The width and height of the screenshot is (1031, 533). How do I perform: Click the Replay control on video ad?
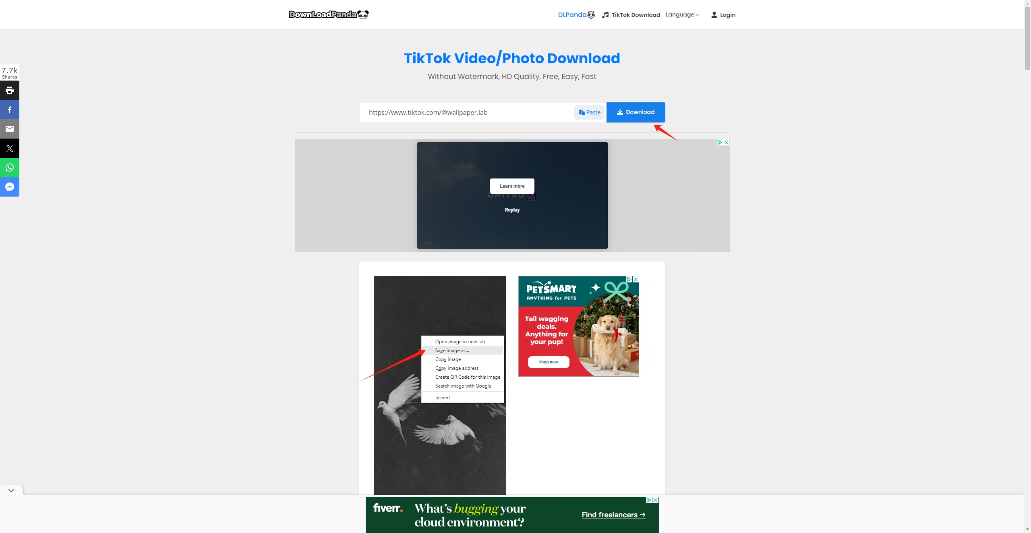coord(512,209)
